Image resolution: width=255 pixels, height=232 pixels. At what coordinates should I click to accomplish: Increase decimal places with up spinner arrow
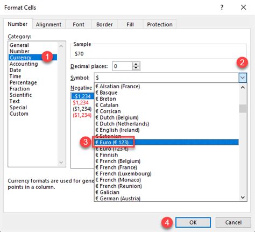click(x=136, y=64)
